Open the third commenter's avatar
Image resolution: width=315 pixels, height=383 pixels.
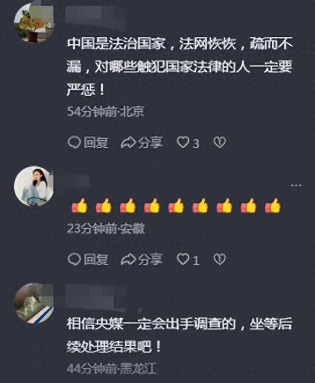(x=34, y=303)
